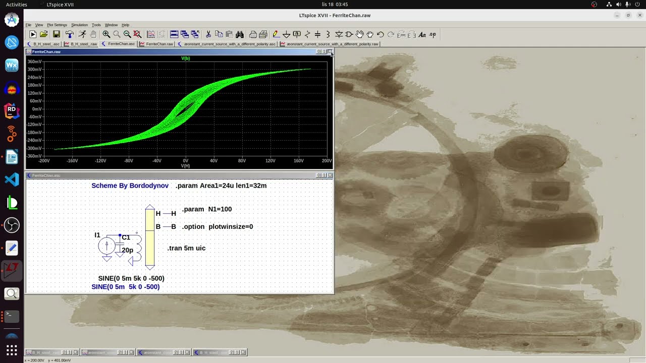Open Visual Studio Code from the dock
Screen dimensions: 646x363
tap(12, 179)
